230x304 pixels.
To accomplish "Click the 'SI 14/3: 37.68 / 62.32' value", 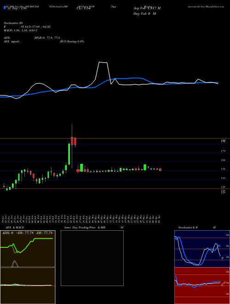I will click(36, 27).
